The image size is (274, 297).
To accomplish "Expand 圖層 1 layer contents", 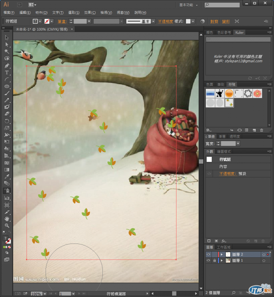I will (x=222, y=261).
